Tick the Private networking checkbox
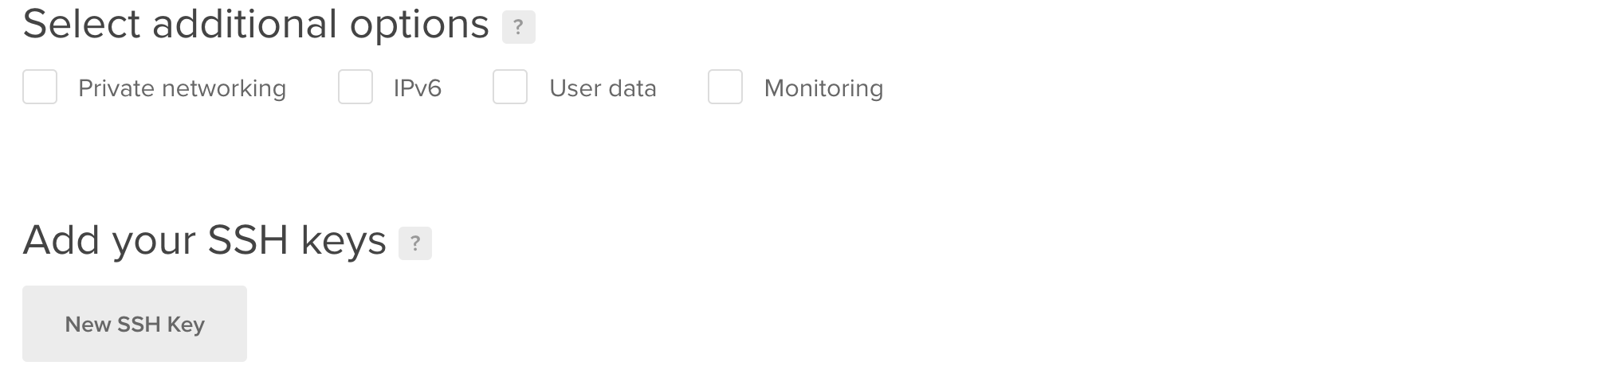The width and height of the screenshot is (1618, 381). (40, 87)
